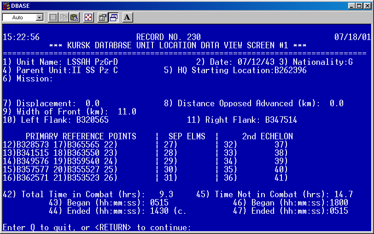Switch to full screen mode icon

click(88, 17)
